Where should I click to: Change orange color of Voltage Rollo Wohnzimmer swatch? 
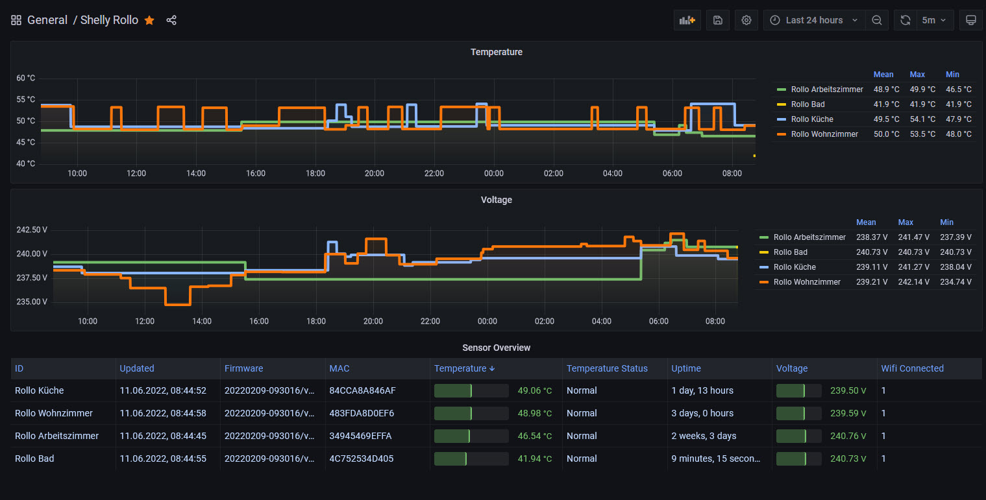(x=764, y=282)
